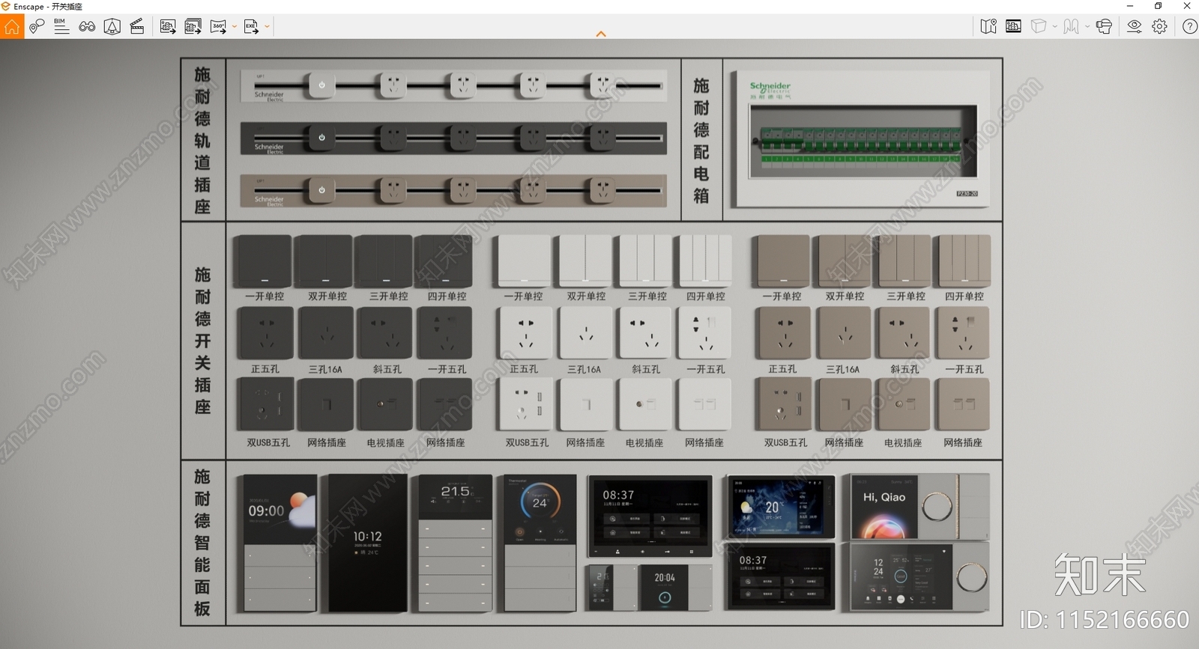Click the wing-shaped view mode icon

[x=1072, y=27]
